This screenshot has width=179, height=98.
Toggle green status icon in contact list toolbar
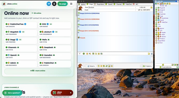click(x=156, y=4)
